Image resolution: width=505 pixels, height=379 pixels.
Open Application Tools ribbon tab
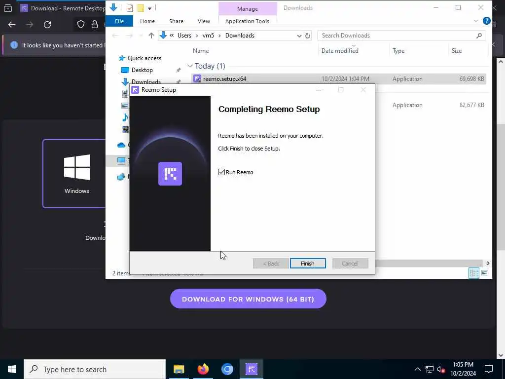coord(247,21)
